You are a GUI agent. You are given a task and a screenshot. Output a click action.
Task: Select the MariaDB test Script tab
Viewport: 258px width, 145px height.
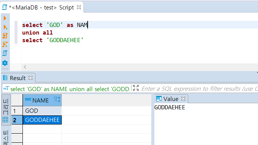point(42,8)
